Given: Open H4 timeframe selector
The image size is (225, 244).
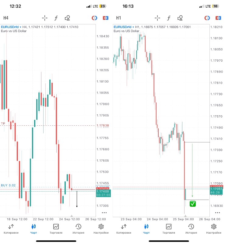Looking at the screenshot, I should tap(6, 18).
